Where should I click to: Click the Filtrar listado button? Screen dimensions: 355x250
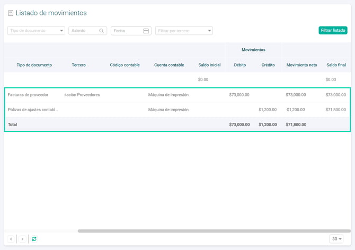333,30
